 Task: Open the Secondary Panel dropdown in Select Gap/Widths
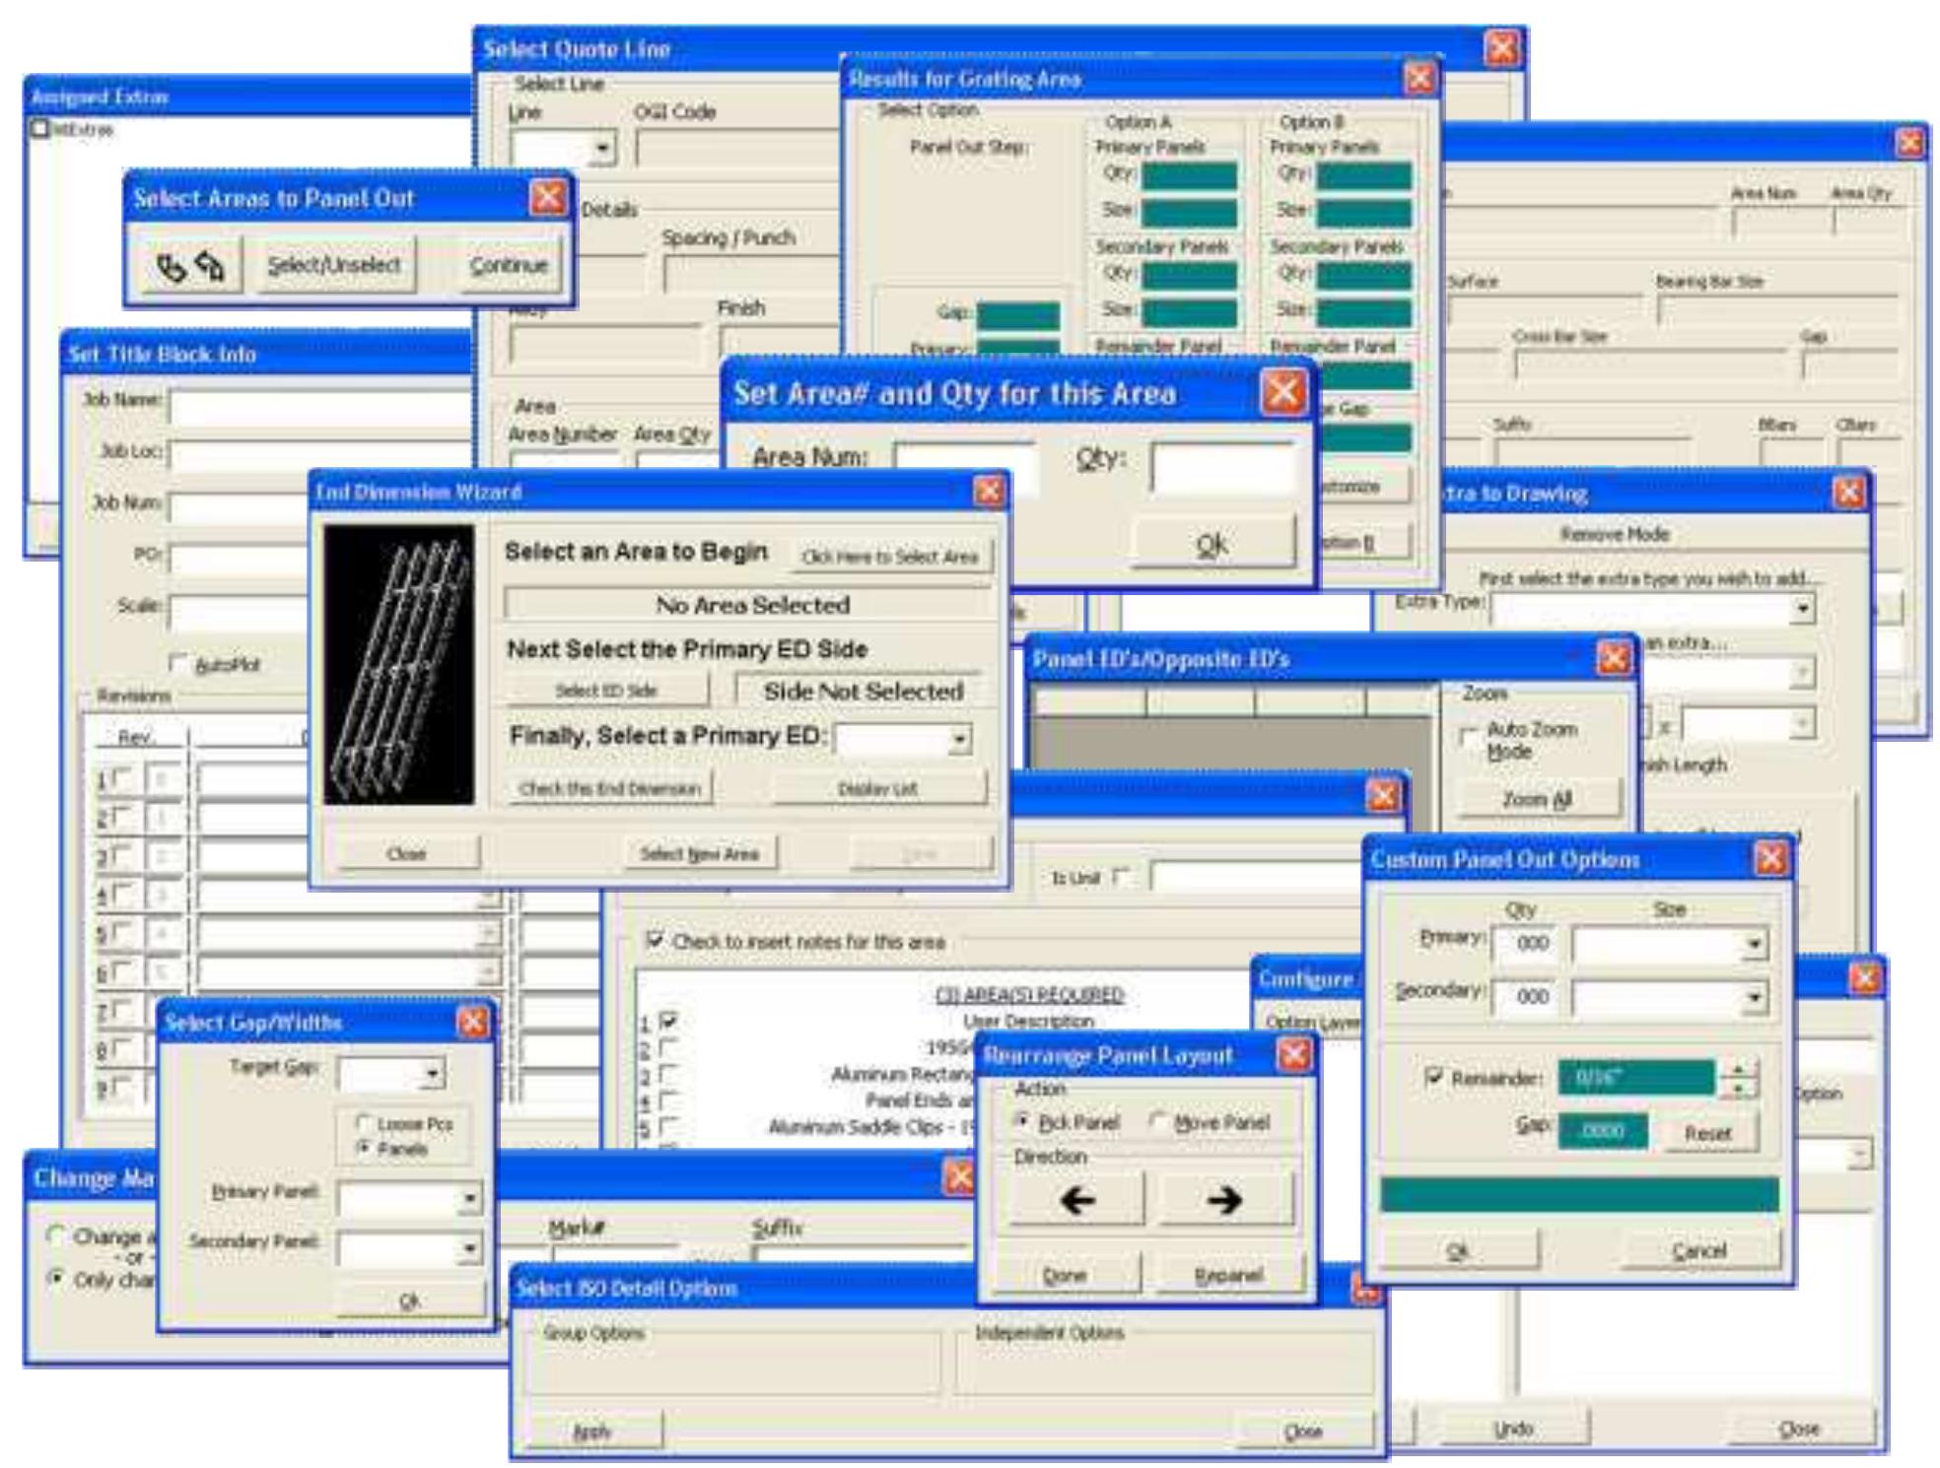pos(469,1249)
